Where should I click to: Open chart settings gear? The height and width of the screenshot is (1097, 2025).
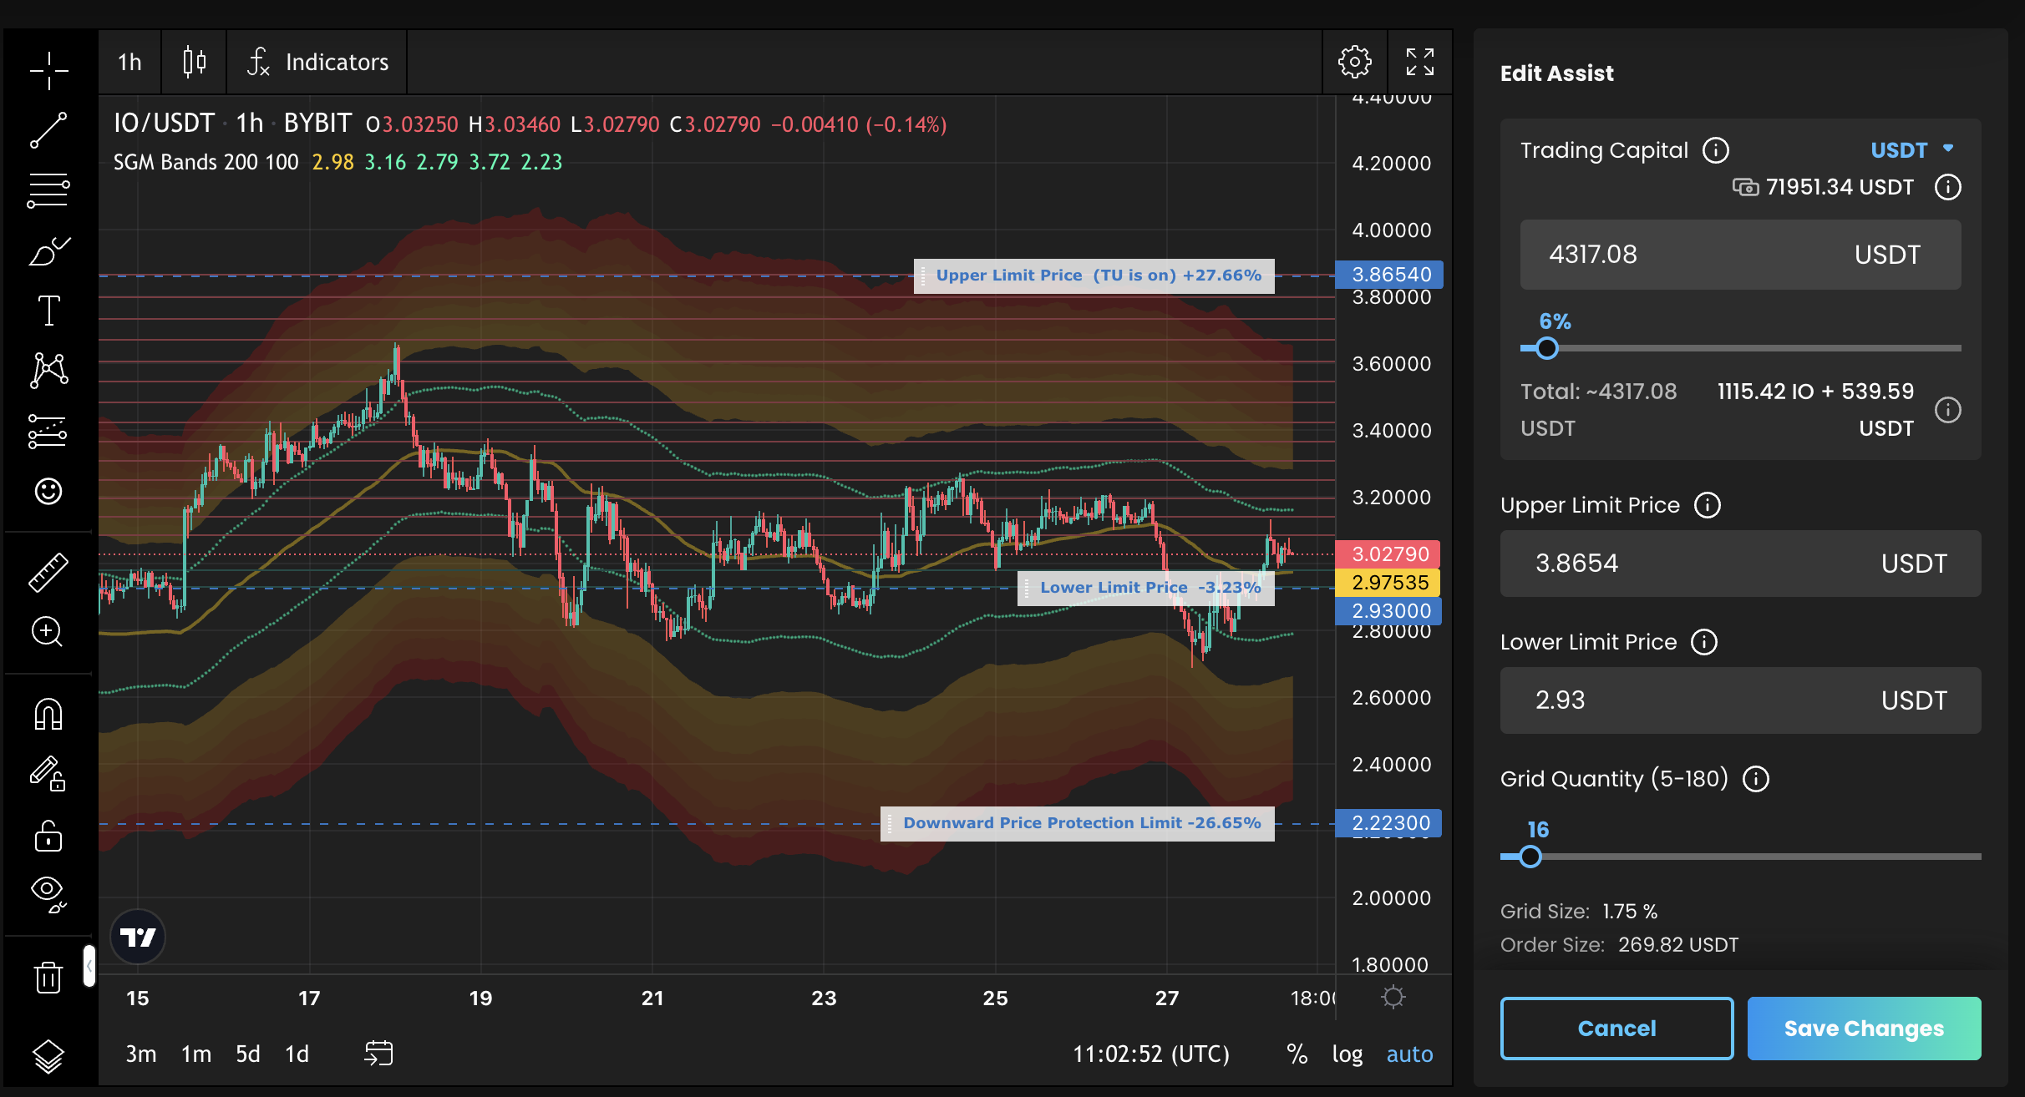(1354, 62)
